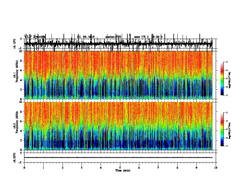Click the date text ending in 2019
This screenshot has width=243, height=188.
click(x=86, y=37)
